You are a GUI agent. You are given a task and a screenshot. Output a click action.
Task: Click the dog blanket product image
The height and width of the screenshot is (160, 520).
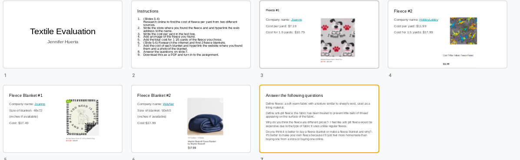tap(83, 118)
